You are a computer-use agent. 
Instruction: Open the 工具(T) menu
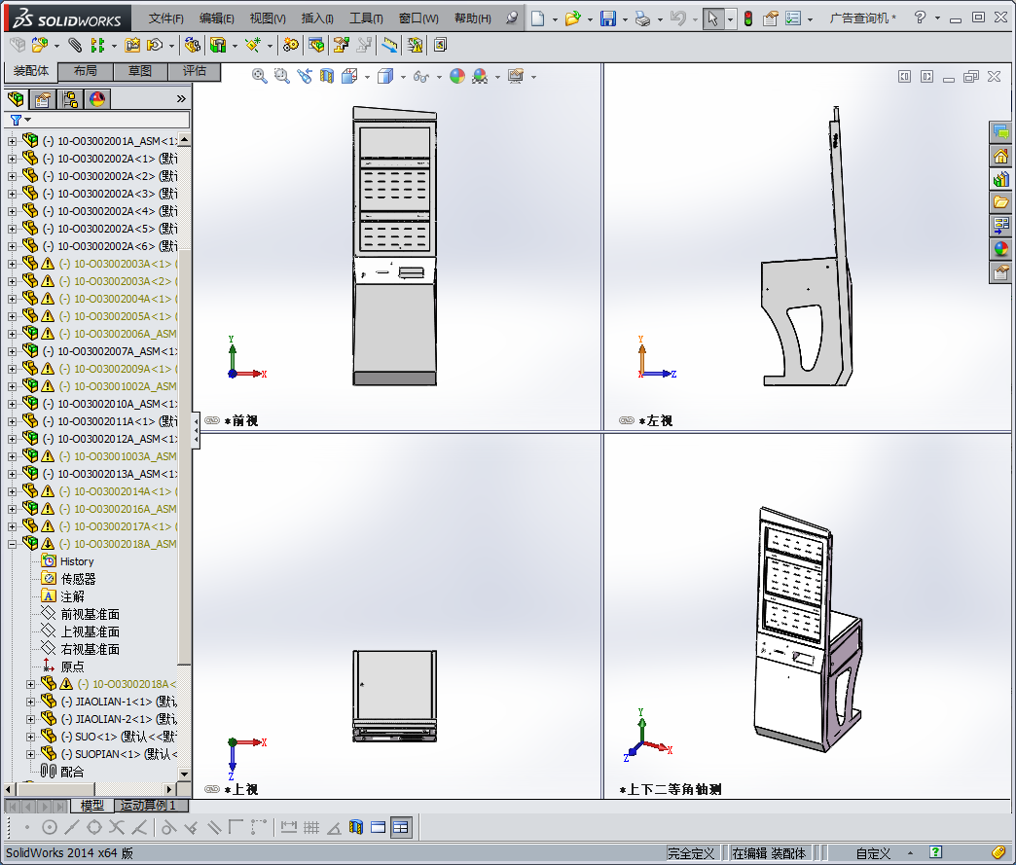coord(366,18)
